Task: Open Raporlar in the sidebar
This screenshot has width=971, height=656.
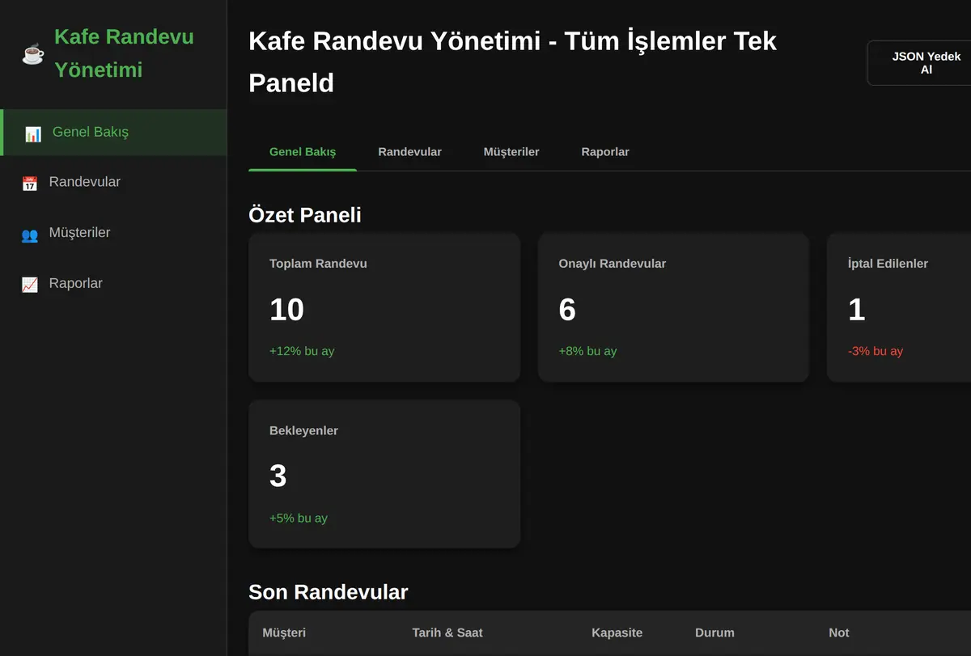Action: click(x=113, y=284)
